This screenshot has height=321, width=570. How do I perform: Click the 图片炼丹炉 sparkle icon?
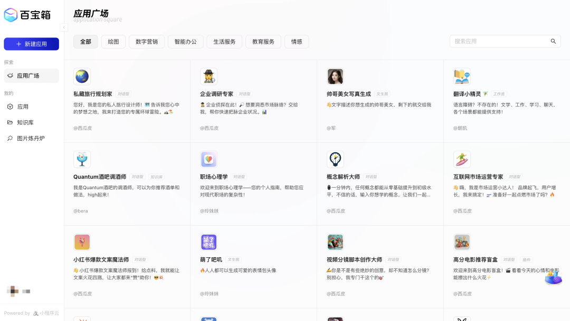pyautogui.click(x=10, y=138)
